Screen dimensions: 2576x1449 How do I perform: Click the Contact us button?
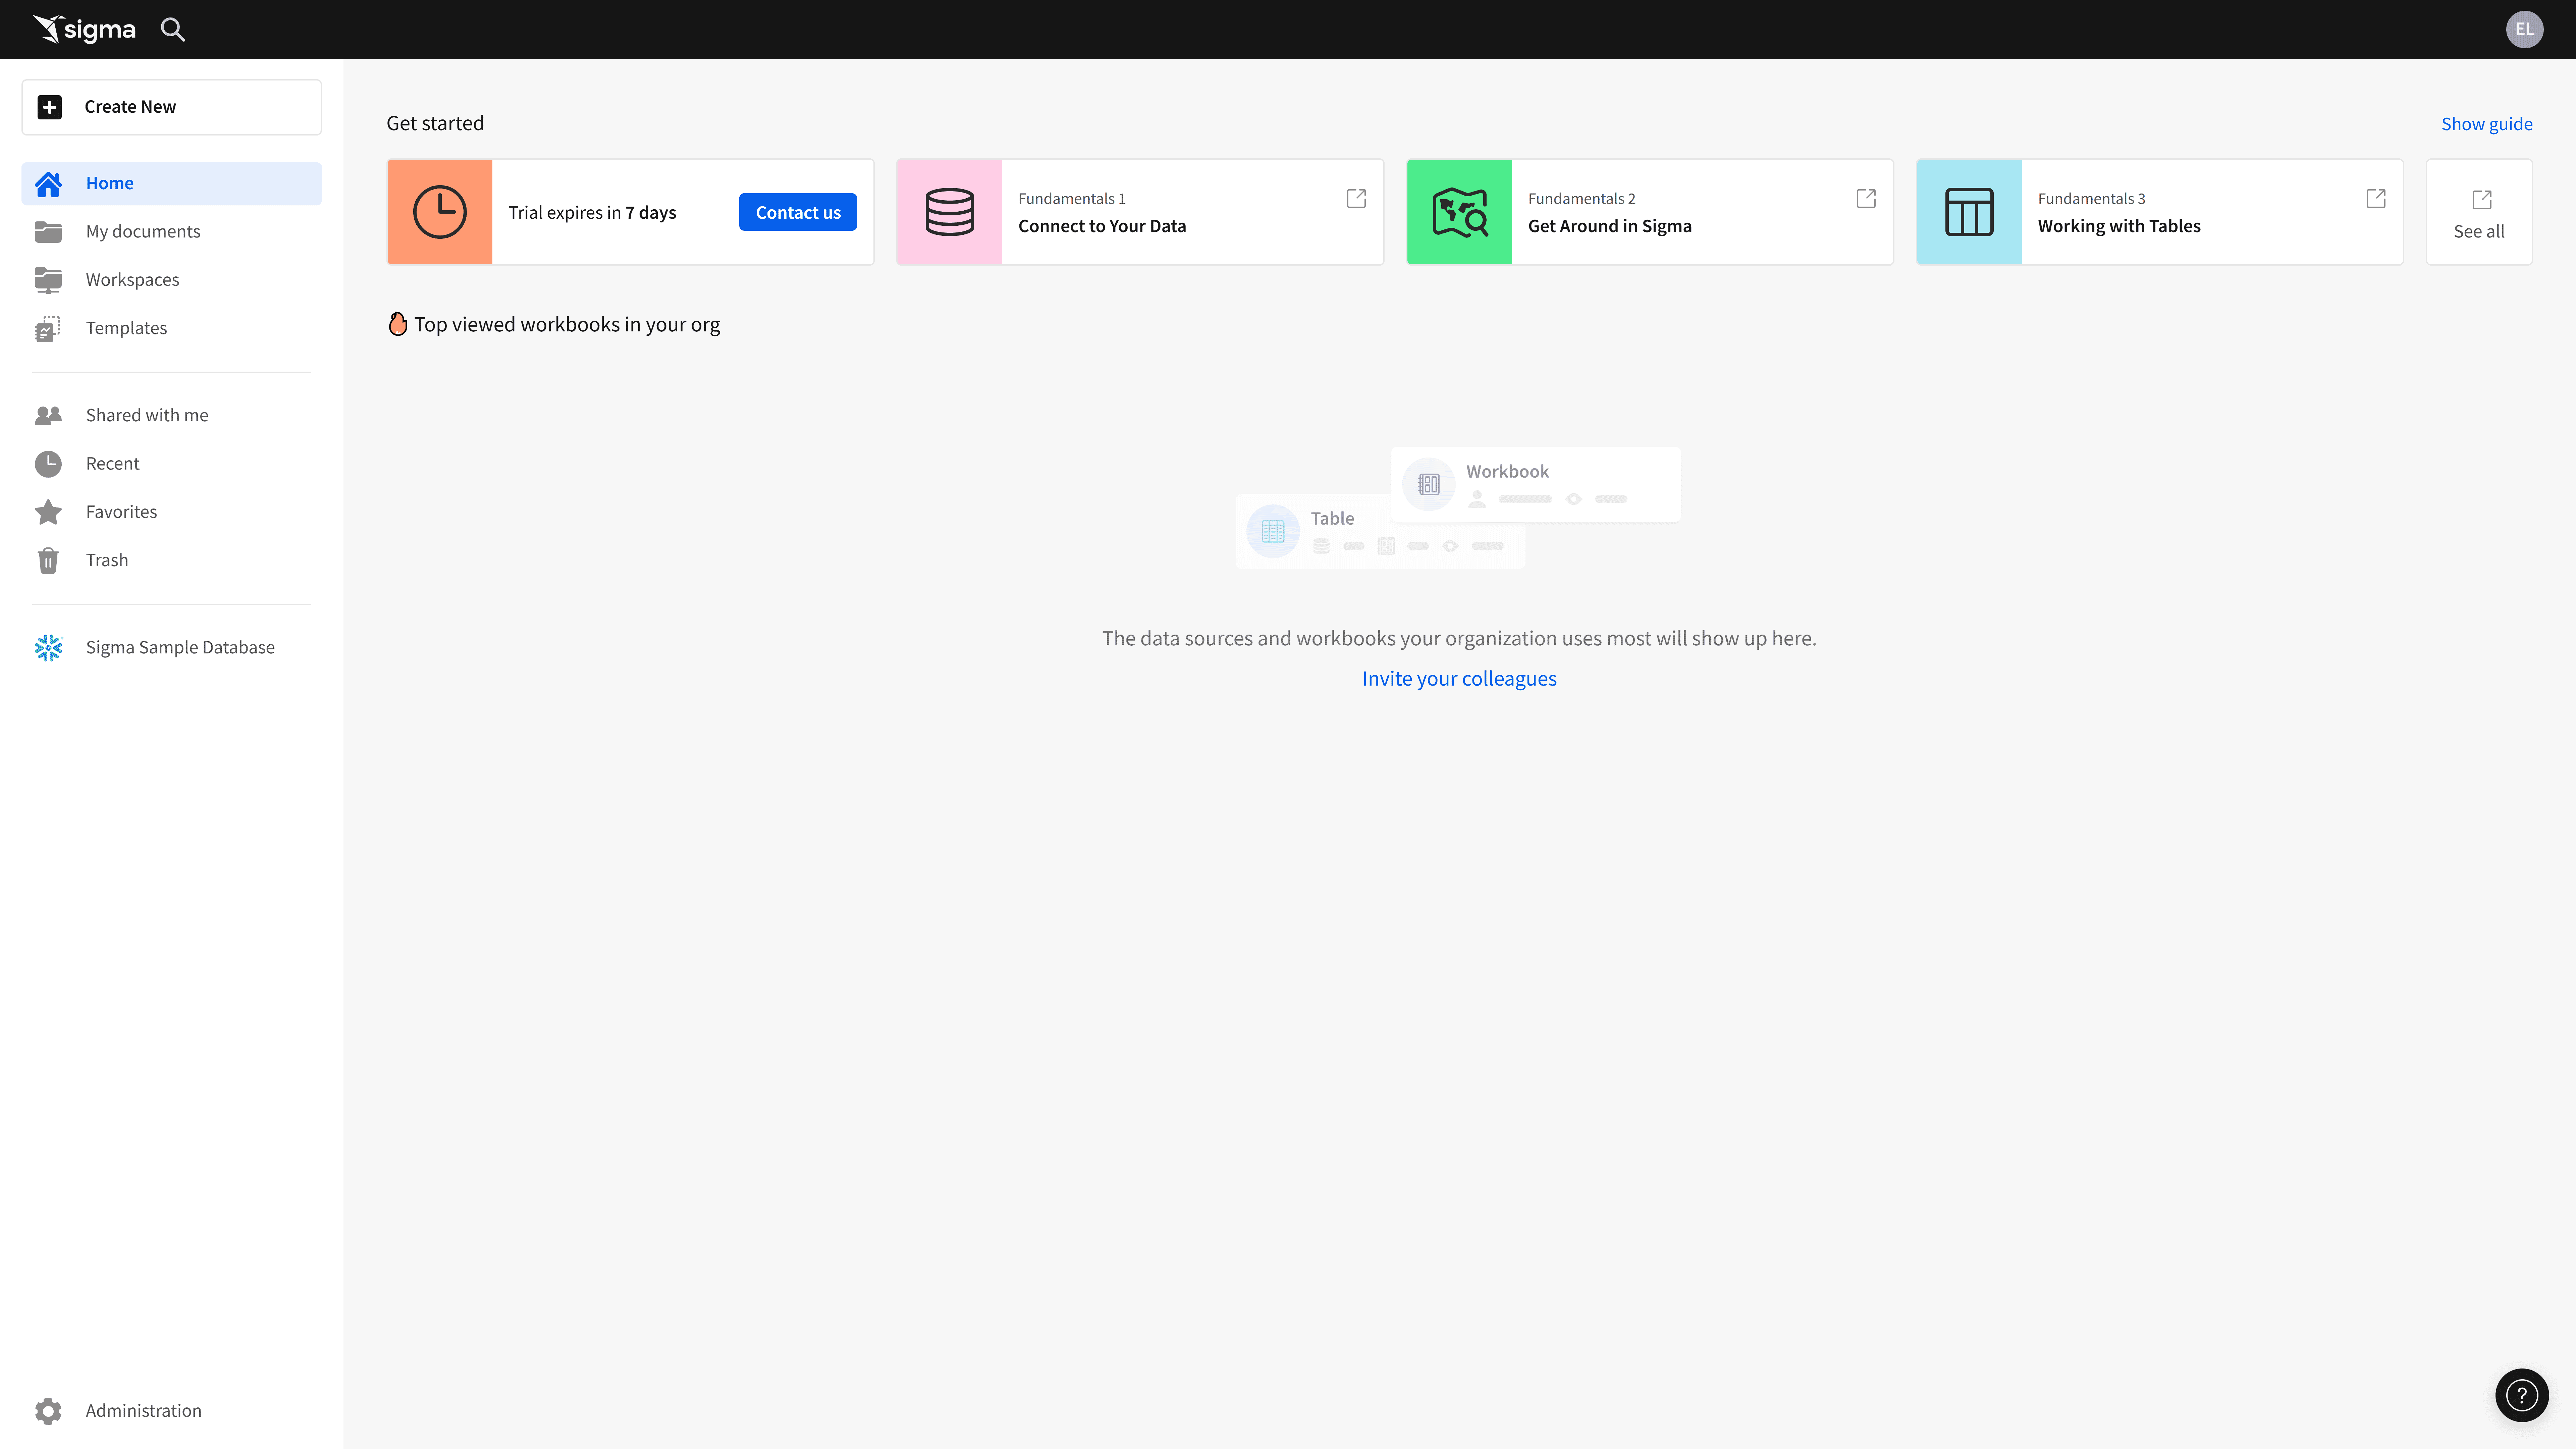(798, 212)
